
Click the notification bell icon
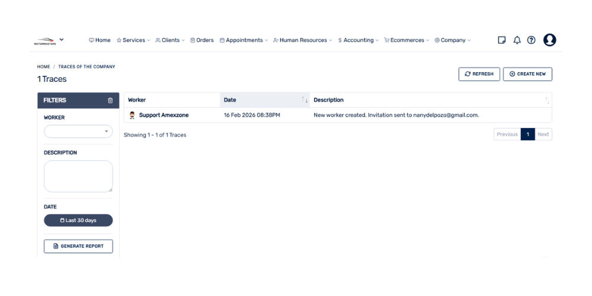517,40
